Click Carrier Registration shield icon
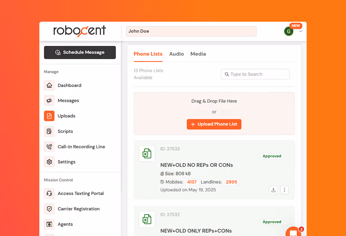Viewport: 346px width, 236px height. pyautogui.click(x=49, y=209)
